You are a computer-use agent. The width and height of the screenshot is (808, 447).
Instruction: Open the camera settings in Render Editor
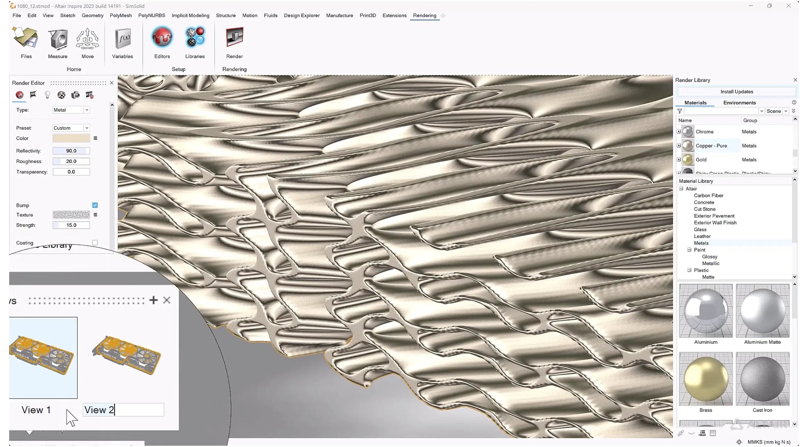pos(75,95)
